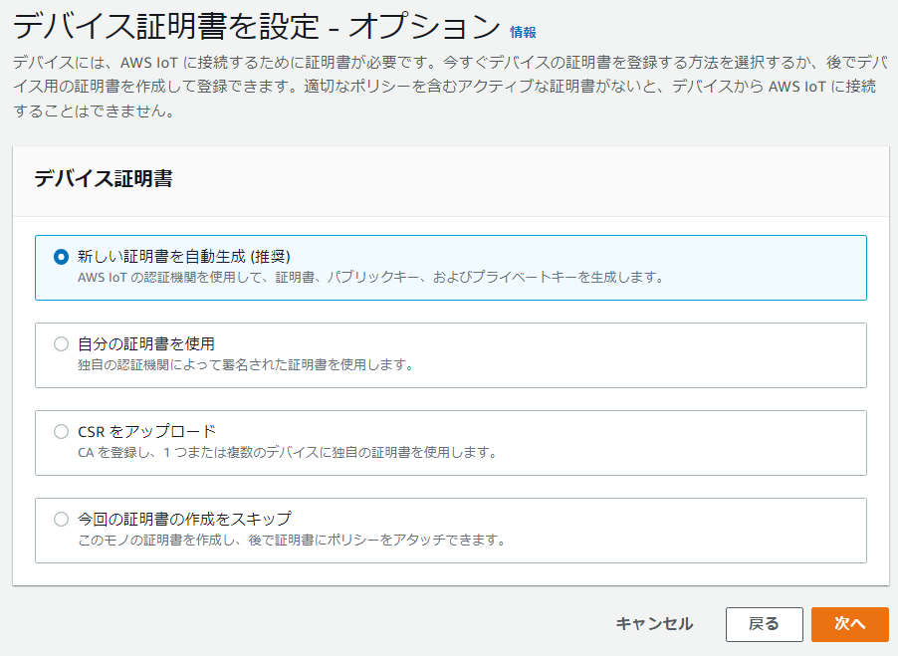The width and height of the screenshot is (898, 656).
Task: Click the 新しい証明書を自動生成 (推奨) label text
Action: pos(183,256)
